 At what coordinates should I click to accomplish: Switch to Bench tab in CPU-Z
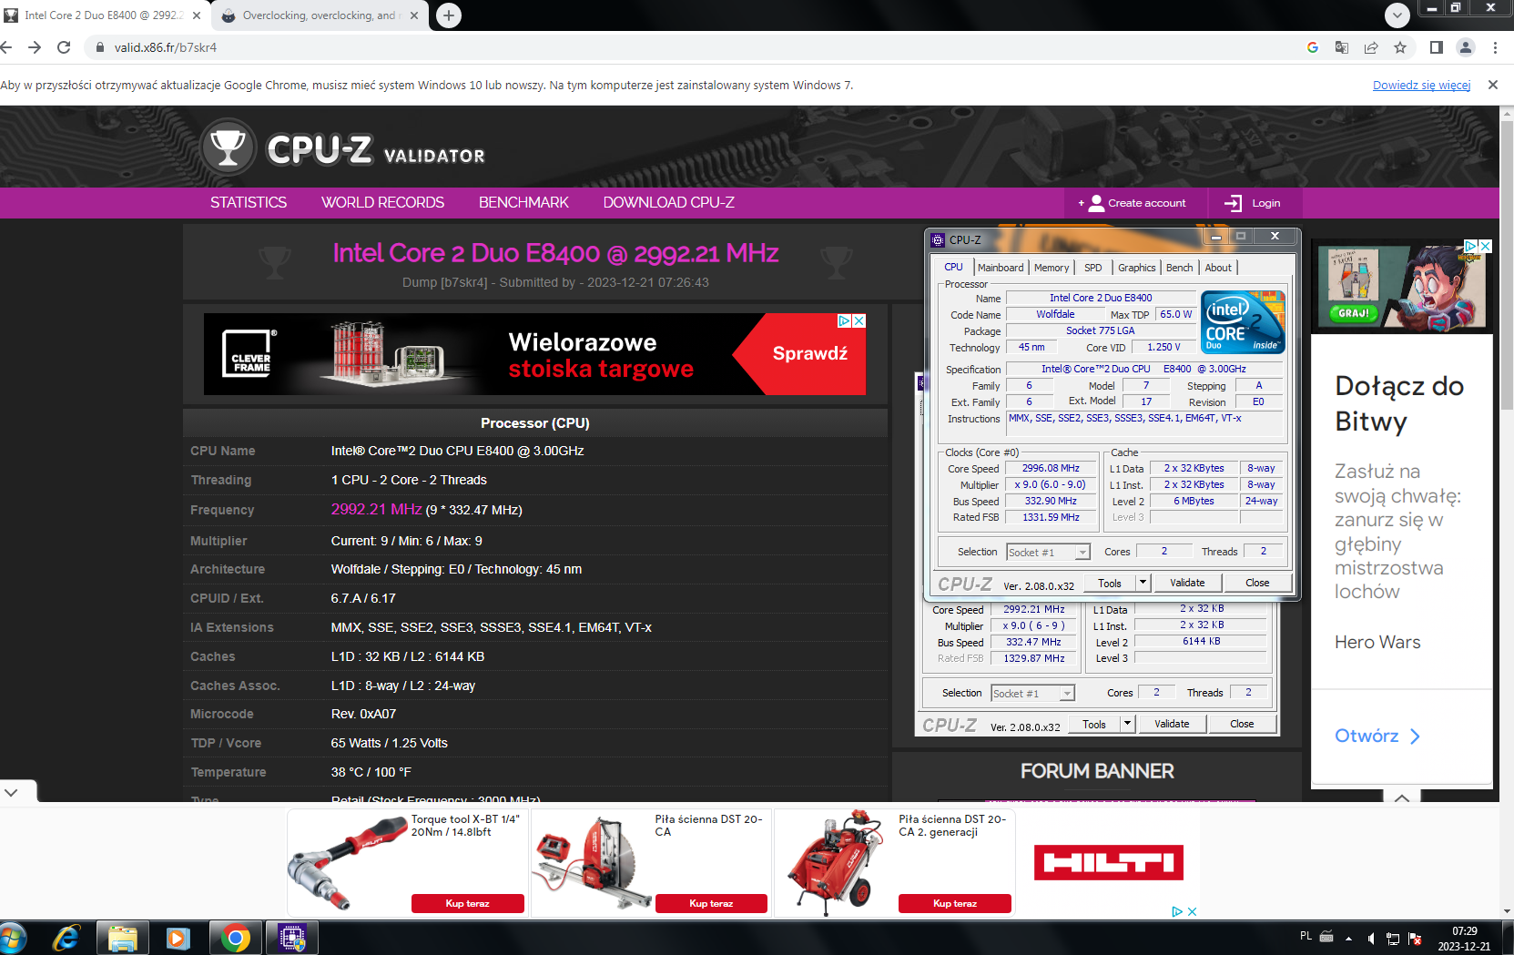pos(1179,268)
